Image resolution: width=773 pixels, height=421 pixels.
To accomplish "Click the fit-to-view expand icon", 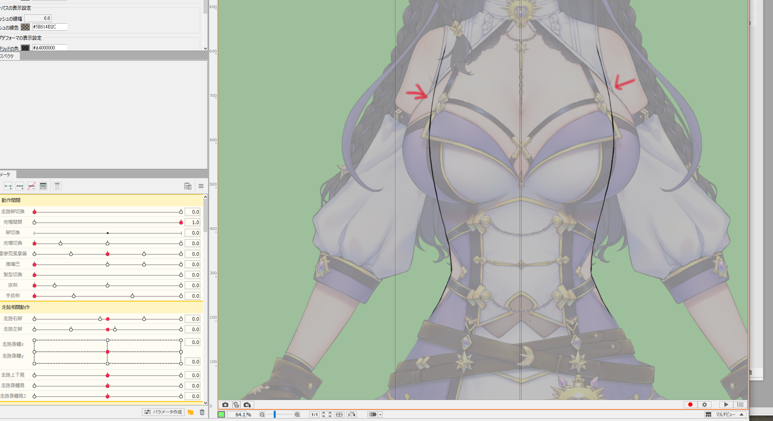I will [327, 415].
